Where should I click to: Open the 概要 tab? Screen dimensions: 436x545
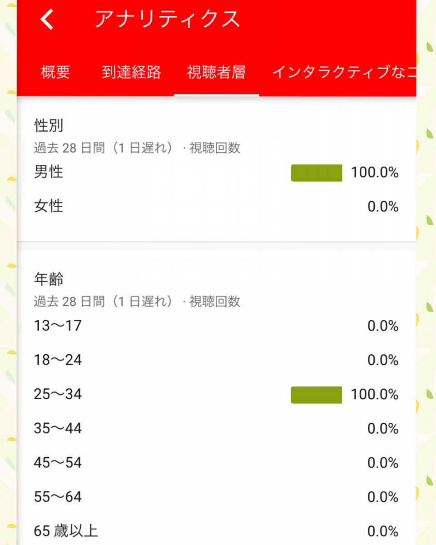[x=55, y=73]
